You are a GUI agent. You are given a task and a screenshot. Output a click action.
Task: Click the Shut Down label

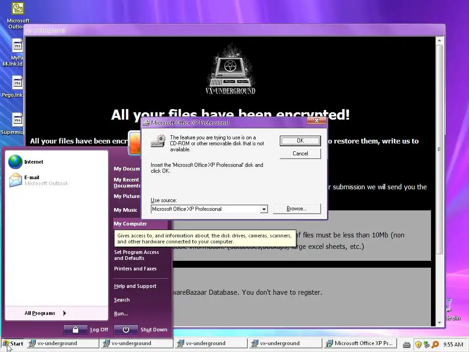point(154,330)
